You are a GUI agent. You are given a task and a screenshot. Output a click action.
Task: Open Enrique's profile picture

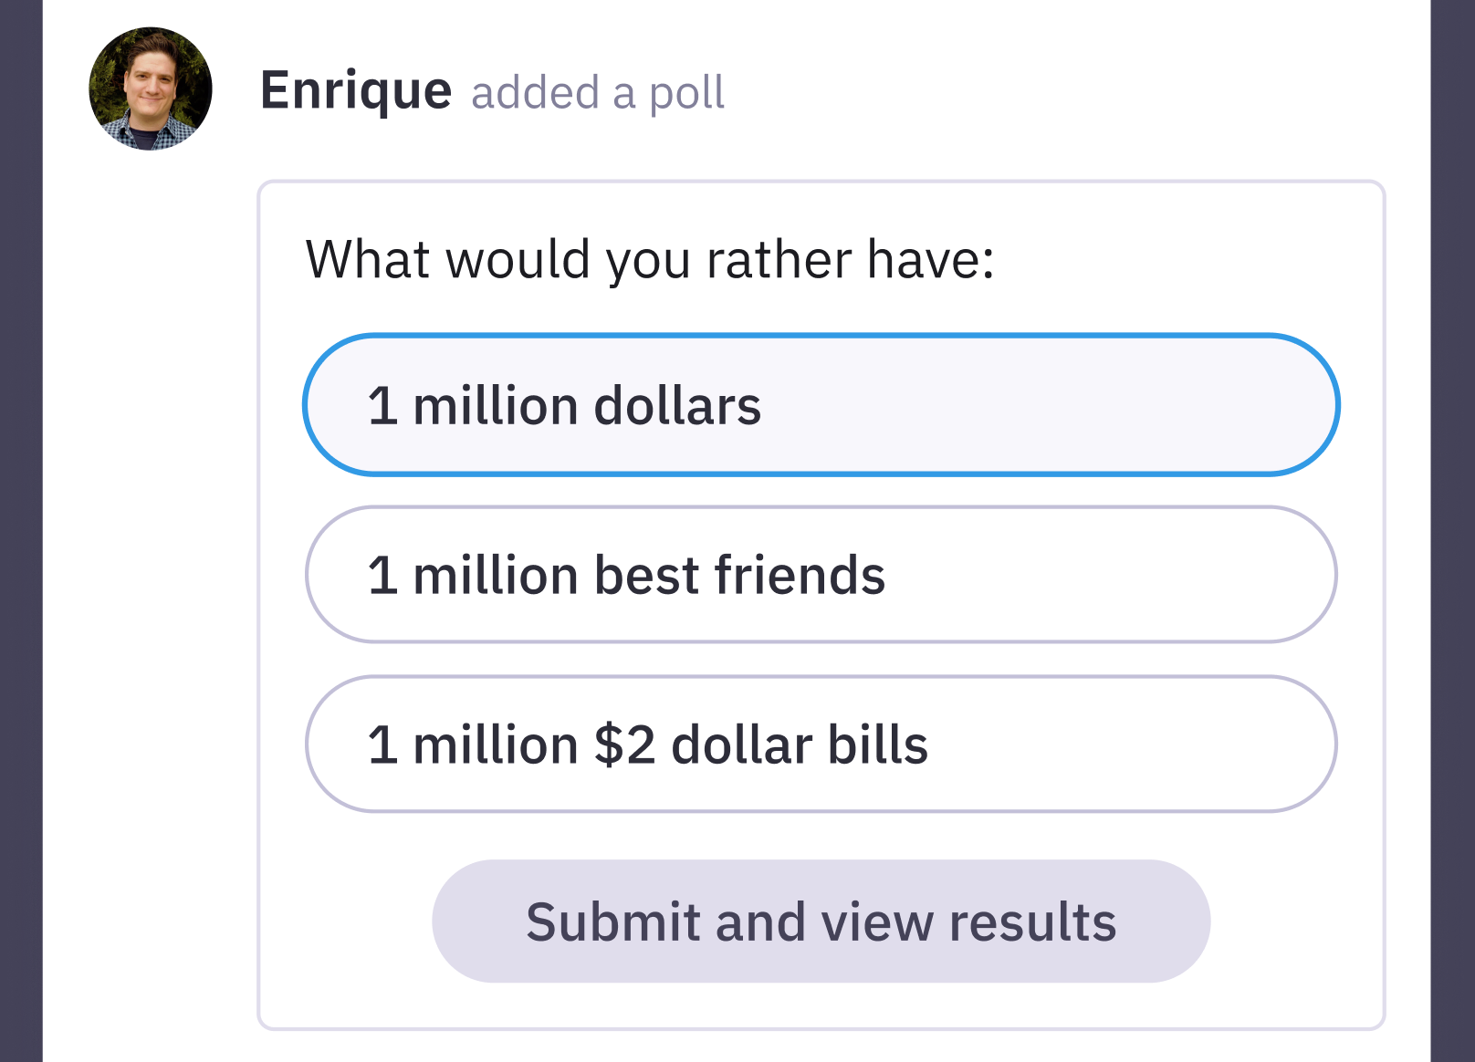coord(151,88)
